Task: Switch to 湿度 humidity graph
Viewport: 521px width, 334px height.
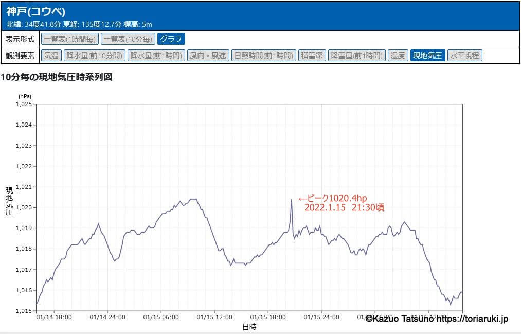Action: tap(398, 56)
